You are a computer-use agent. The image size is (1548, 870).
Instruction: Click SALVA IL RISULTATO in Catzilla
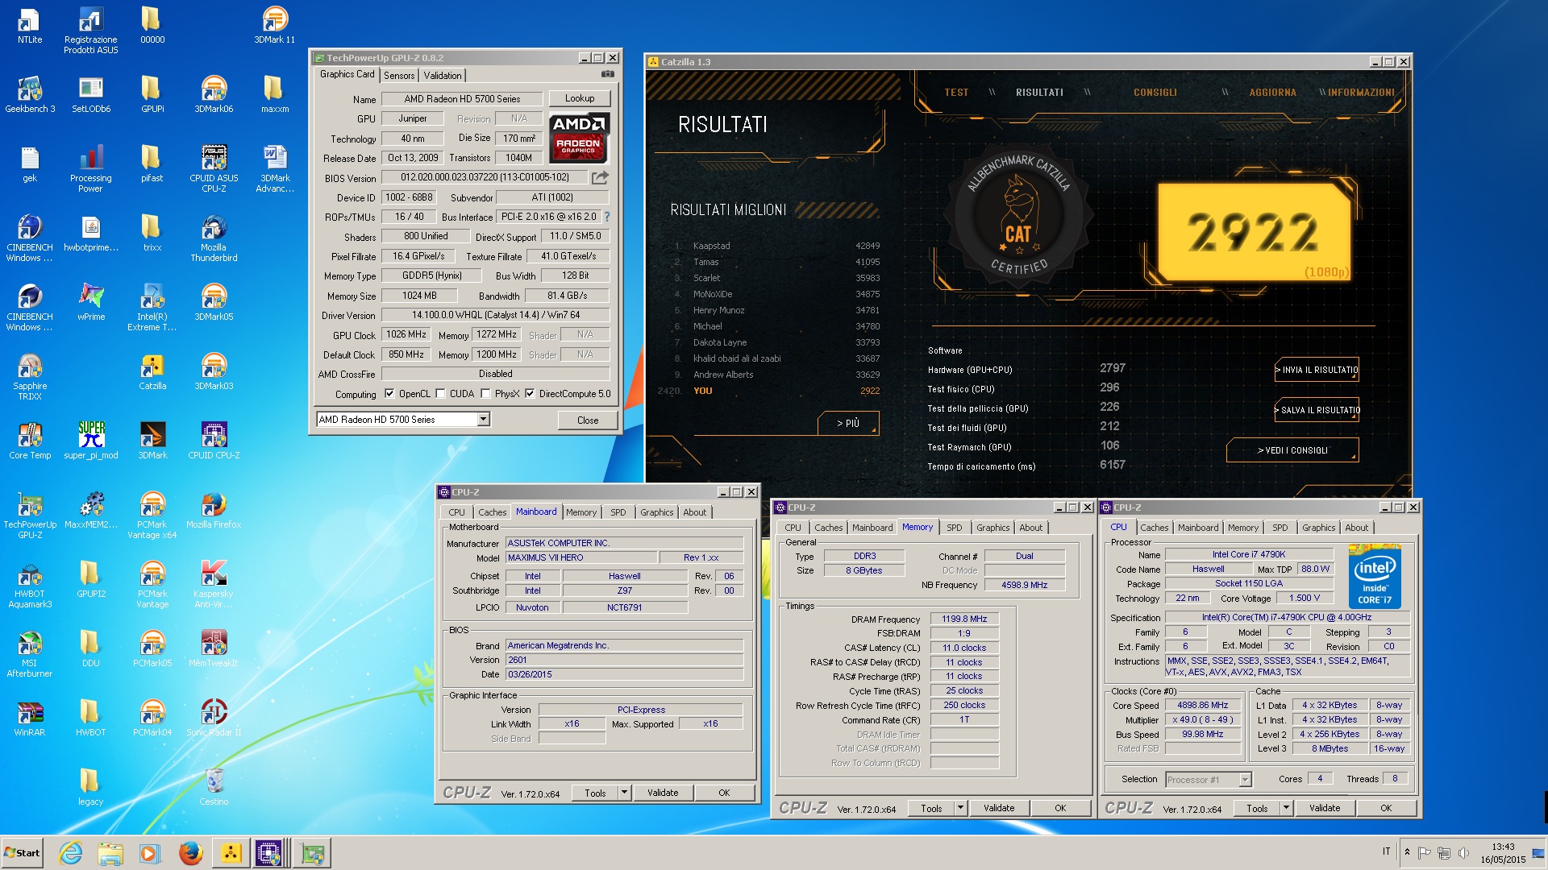click(x=1317, y=410)
